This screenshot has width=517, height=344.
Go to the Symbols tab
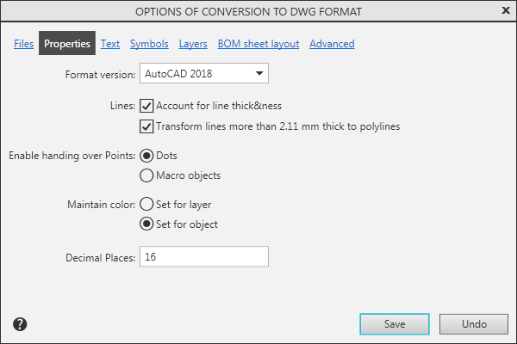pos(149,44)
